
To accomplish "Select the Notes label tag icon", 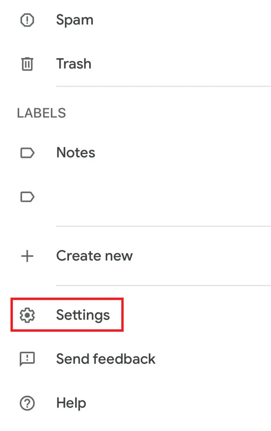I will tap(27, 153).
